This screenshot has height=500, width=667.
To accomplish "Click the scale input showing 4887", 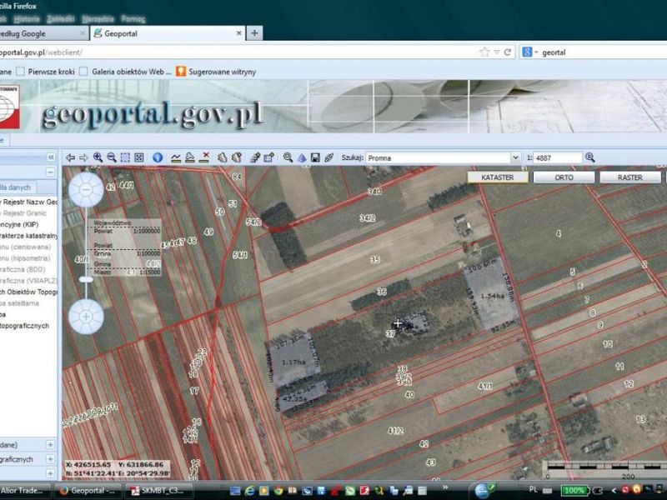I will (x=557, y=157).
